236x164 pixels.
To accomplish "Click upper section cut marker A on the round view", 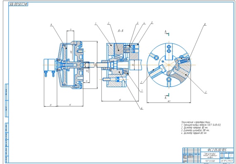I will (167, 33).
